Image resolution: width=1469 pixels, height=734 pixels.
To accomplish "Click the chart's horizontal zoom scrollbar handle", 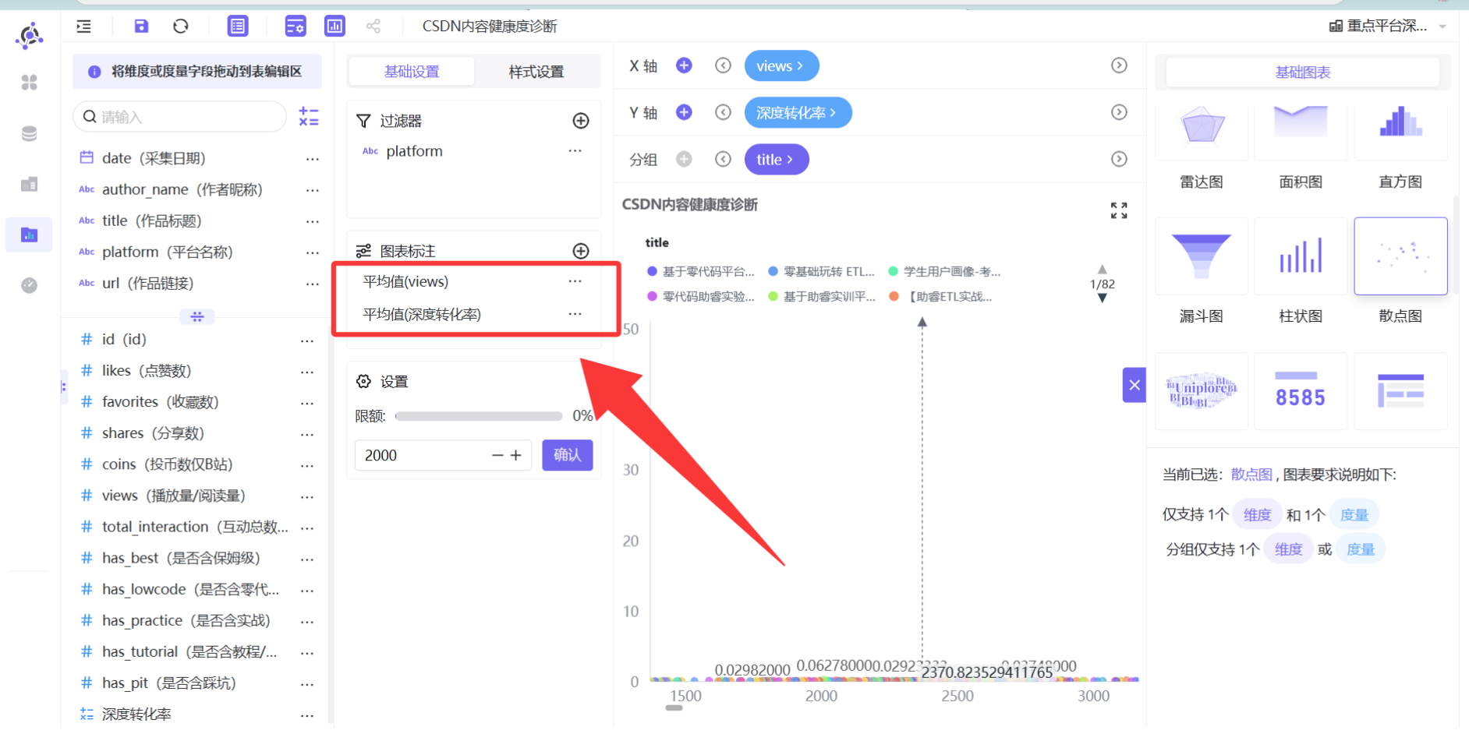I will [x=674, y=708].
